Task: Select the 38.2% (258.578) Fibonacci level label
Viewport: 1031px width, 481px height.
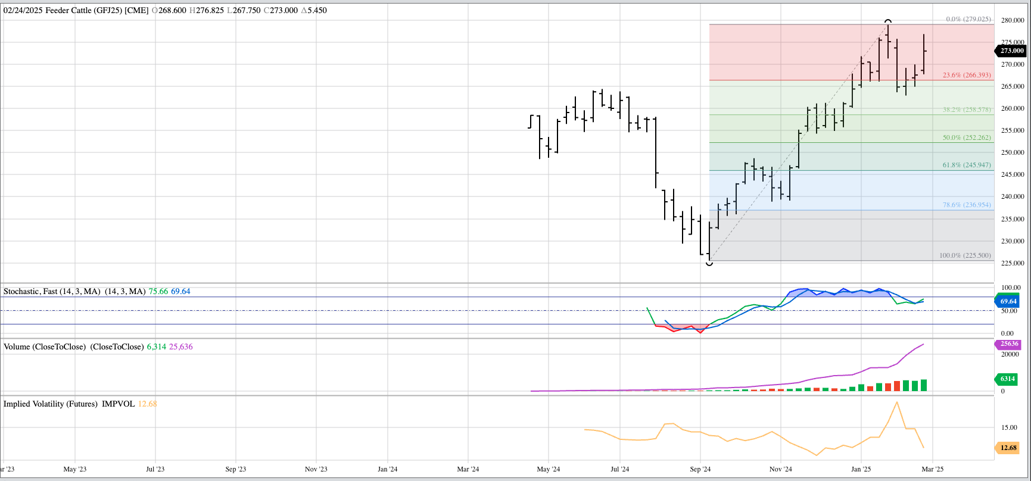Action: (967, 110)
